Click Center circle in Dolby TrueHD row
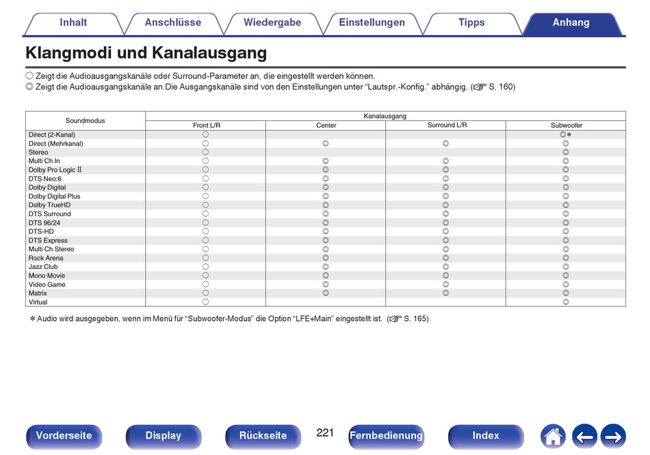 [x=326, y=205]
